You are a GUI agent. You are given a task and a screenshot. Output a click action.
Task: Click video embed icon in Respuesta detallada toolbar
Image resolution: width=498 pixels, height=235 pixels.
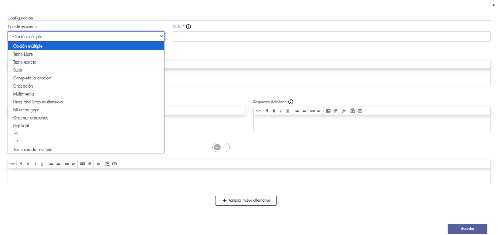tap(360, 111)
